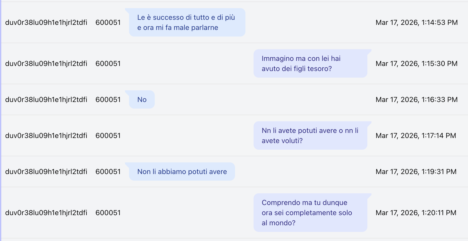Click the 1:17:14 PM timestamp
This screenshot has height=241, width=468.
[416, 135]
